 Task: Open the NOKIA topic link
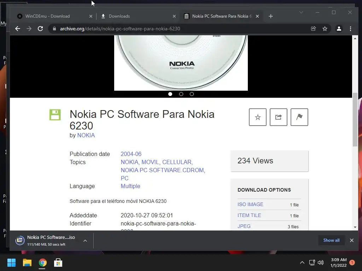pos(129,162)
